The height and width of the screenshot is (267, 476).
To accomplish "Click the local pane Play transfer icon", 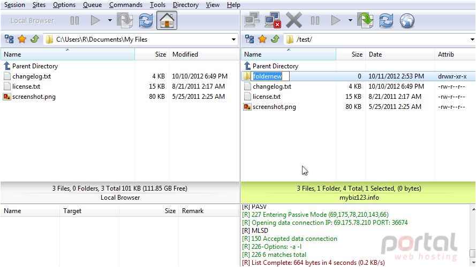I will click(95, 21).
